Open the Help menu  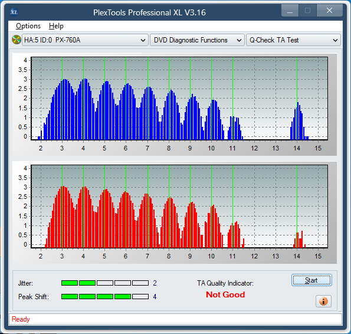(56, 26)
